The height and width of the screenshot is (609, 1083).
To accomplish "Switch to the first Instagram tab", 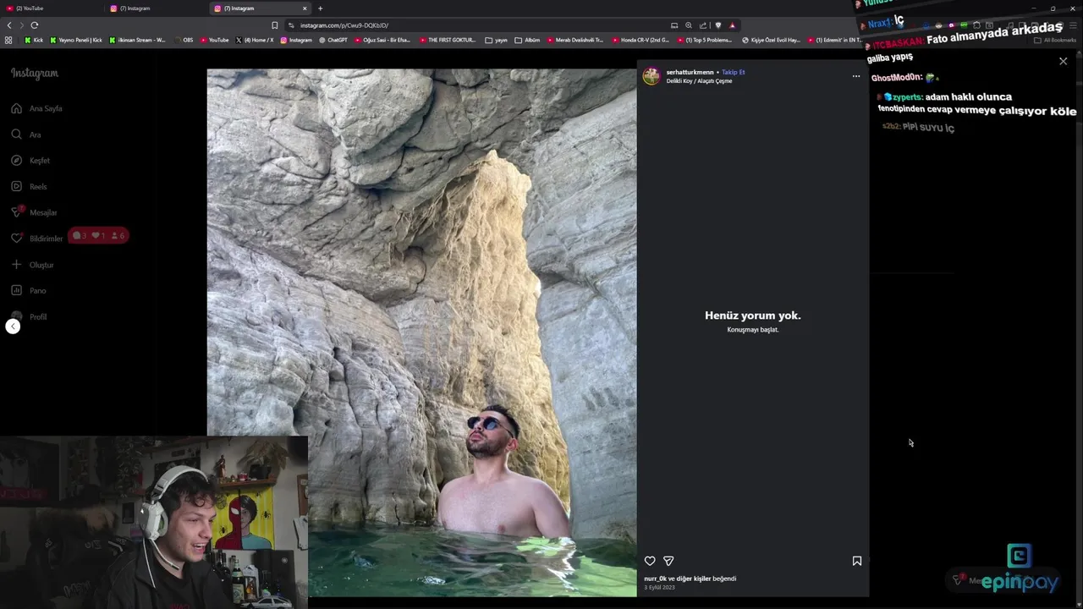I will pos(157,8).
